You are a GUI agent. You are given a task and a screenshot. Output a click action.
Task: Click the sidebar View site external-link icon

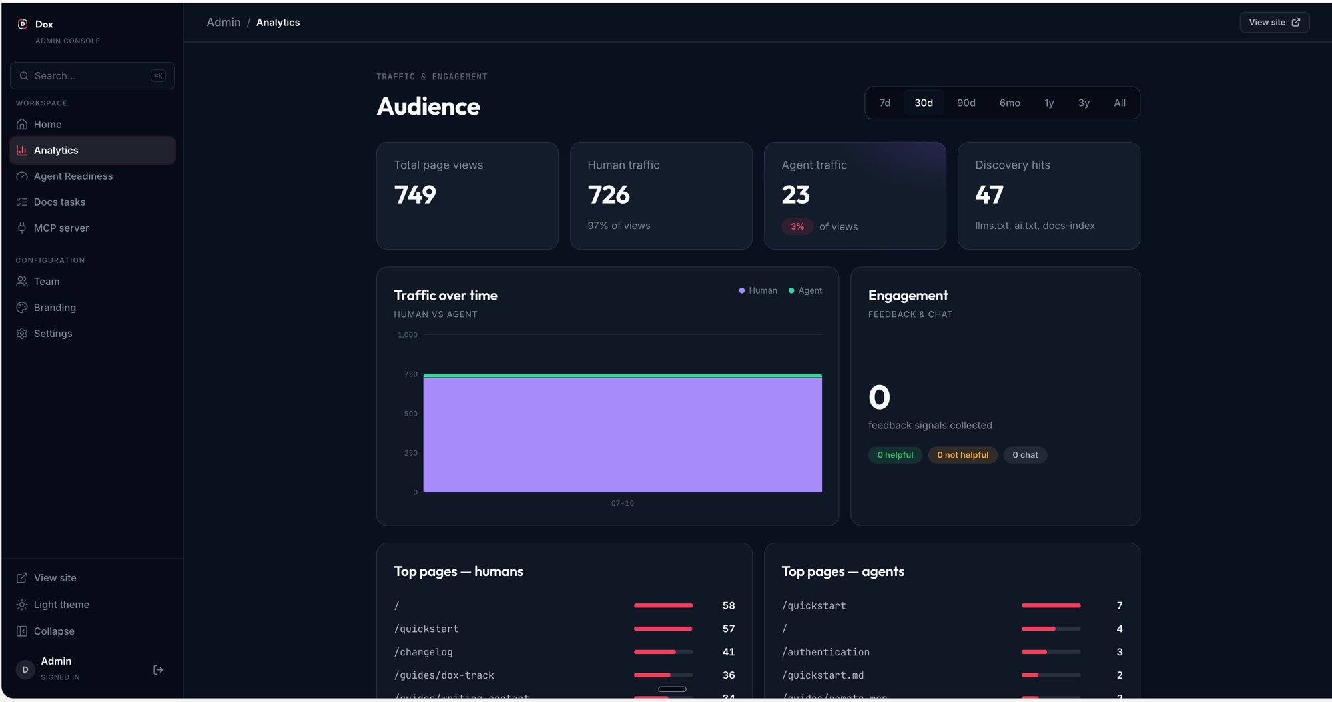click(x=22, y=577)
